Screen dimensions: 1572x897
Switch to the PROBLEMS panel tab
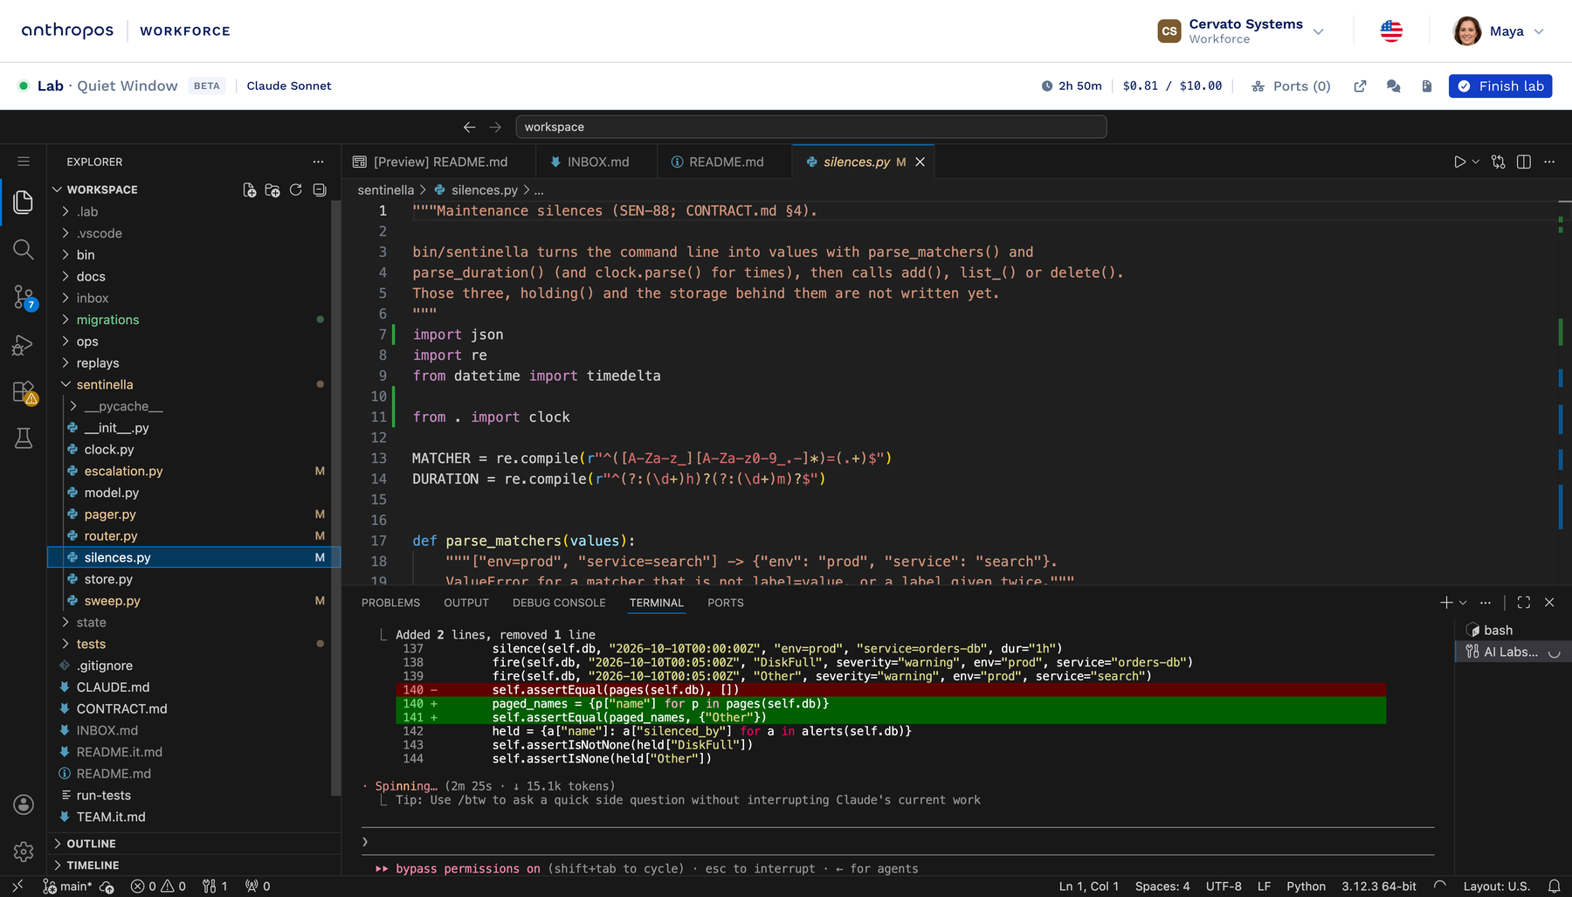(x=390, y=603)
